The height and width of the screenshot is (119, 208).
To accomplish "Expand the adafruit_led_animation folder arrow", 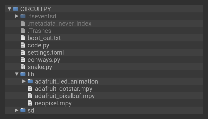I will click(x=24, y=81).
